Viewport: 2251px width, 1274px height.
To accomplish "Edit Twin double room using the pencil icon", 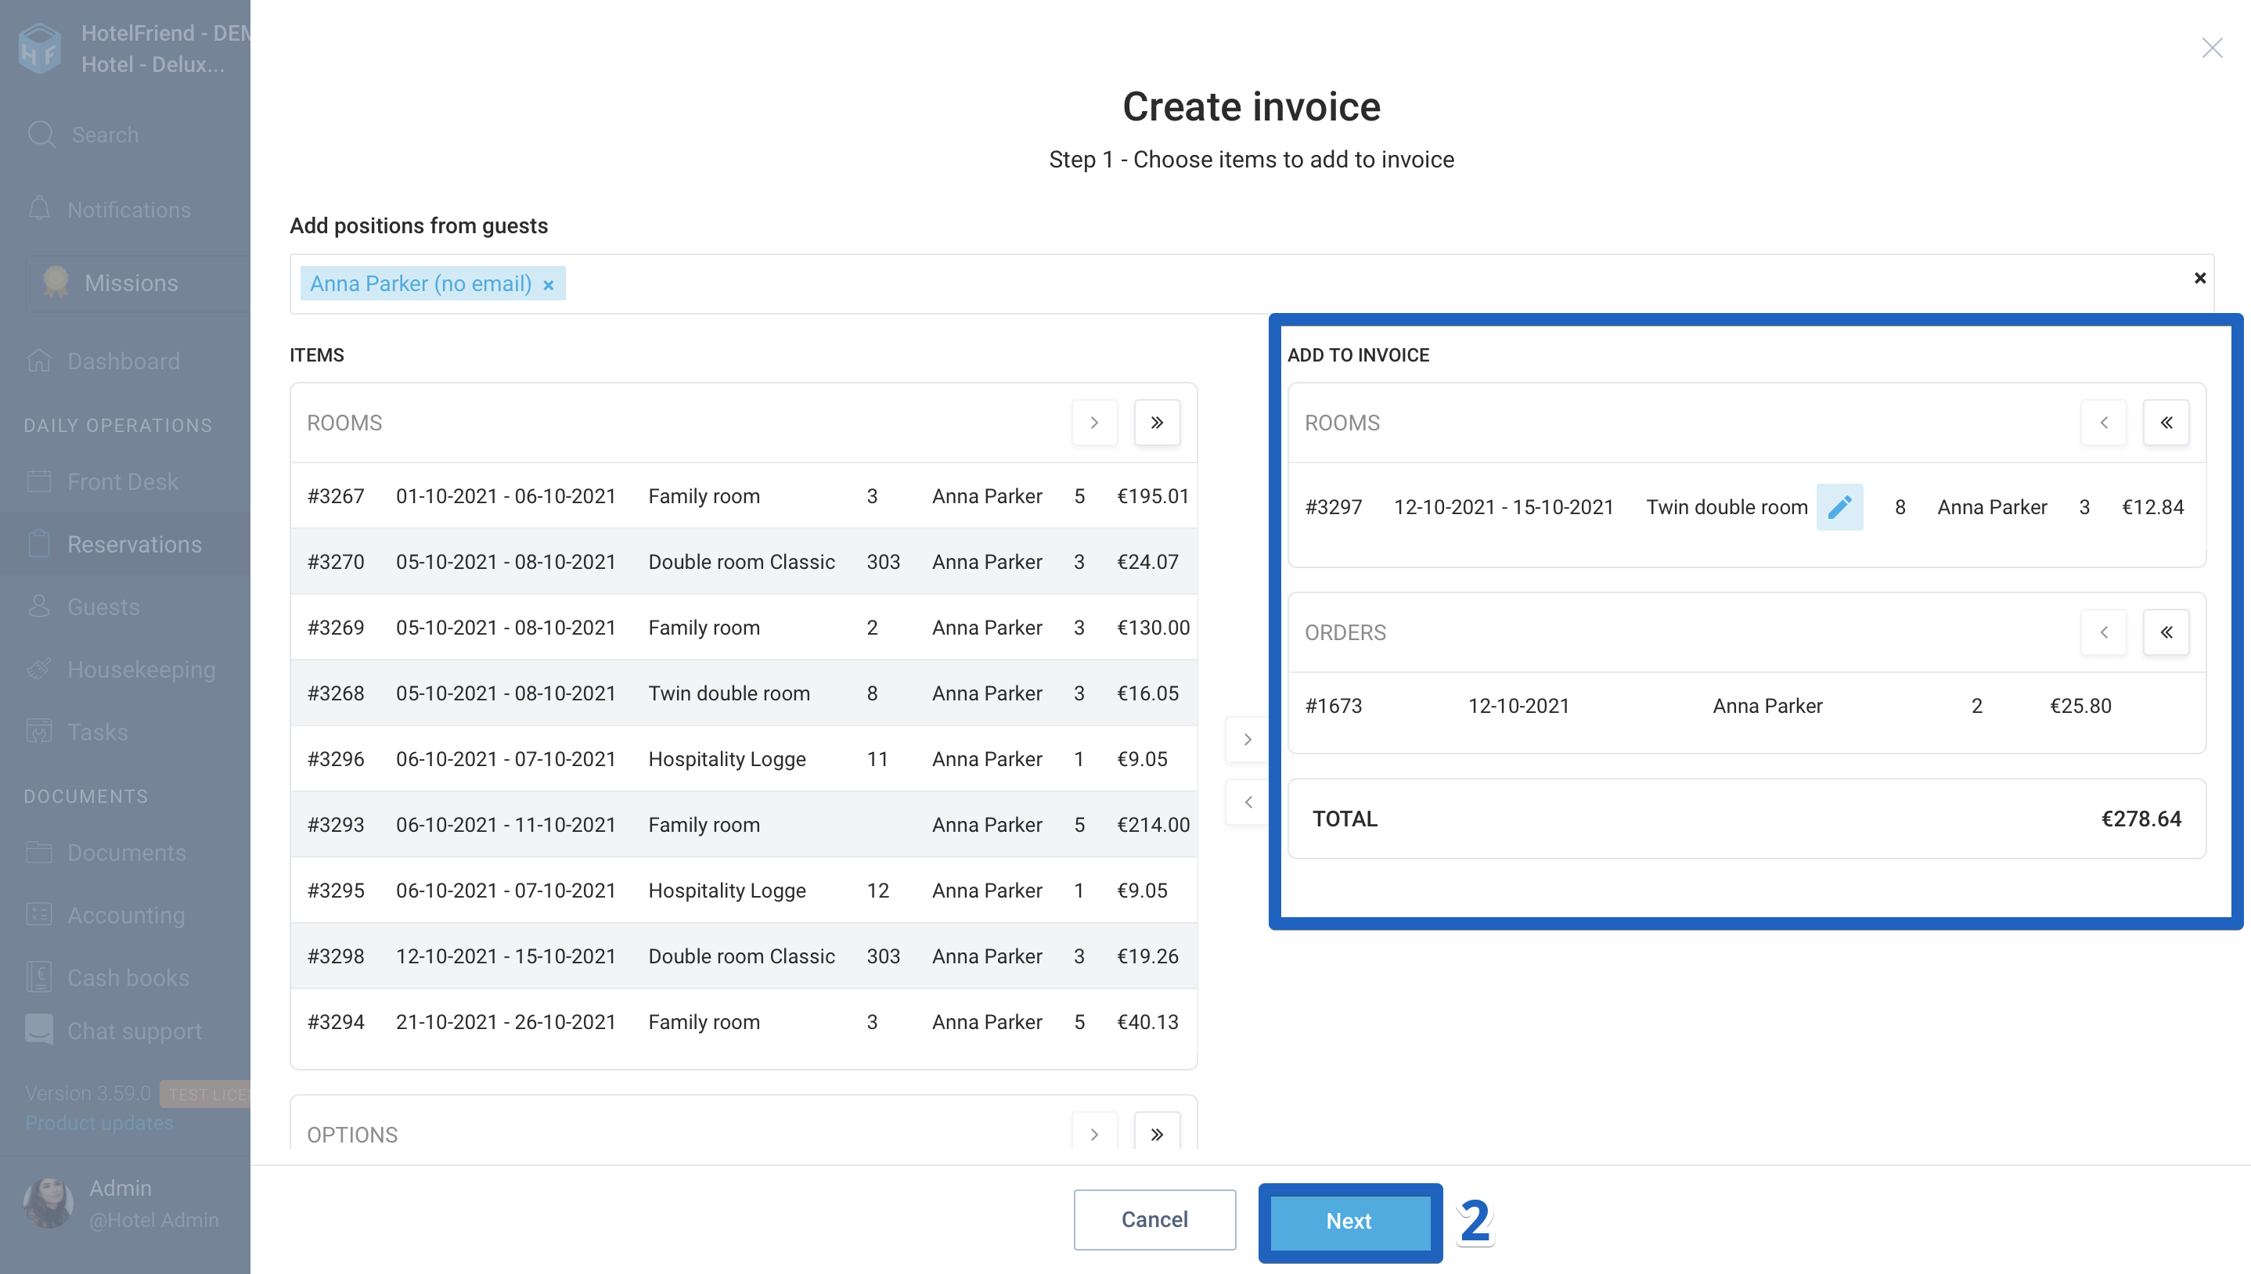I will pos(1840,506).
